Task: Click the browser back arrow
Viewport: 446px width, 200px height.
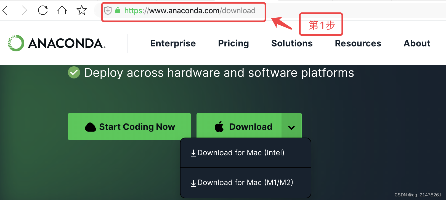Action: (5, 10)
